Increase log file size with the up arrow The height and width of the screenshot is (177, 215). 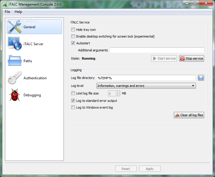pyautogui.click(x=118, y=92)
